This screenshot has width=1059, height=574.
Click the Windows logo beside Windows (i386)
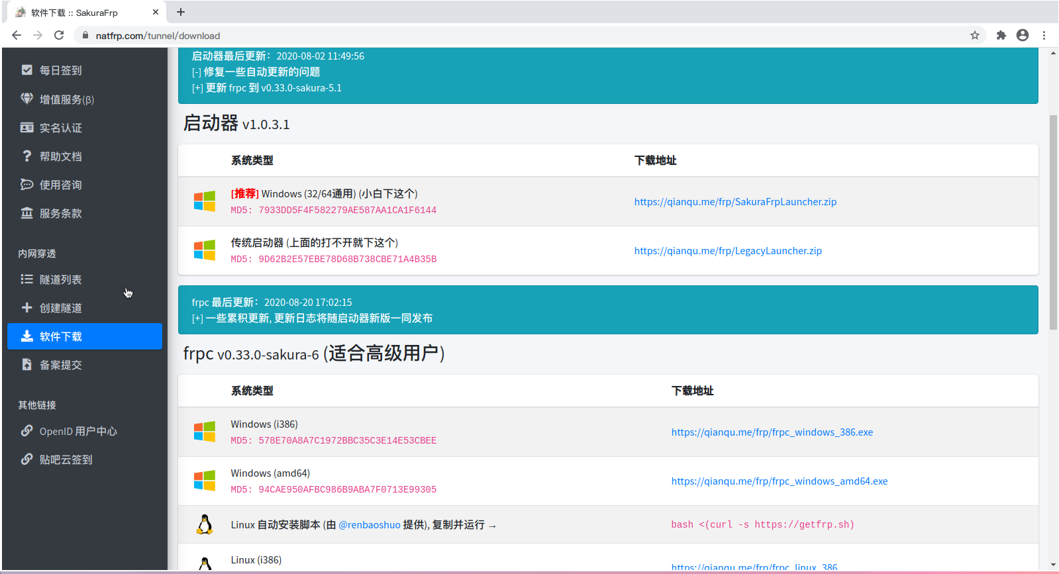205,432
